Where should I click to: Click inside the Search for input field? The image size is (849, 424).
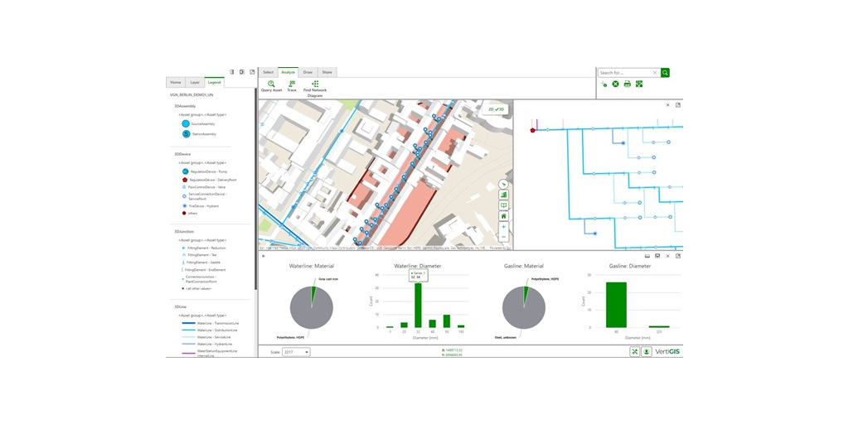click(623, 73)
